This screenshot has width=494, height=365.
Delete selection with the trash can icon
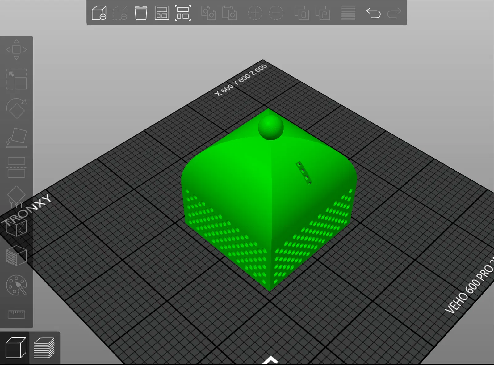tap(141, 13)
